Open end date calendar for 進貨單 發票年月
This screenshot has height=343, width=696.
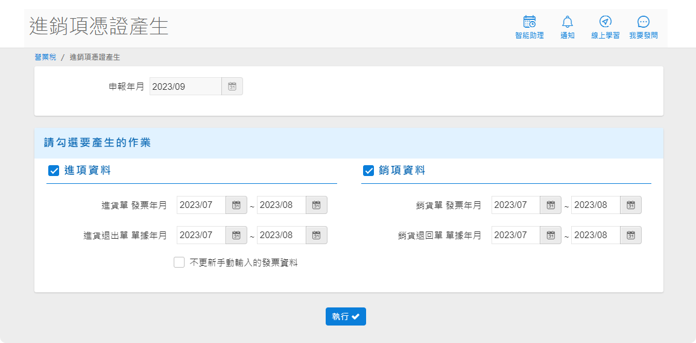(x=316, y=205)
